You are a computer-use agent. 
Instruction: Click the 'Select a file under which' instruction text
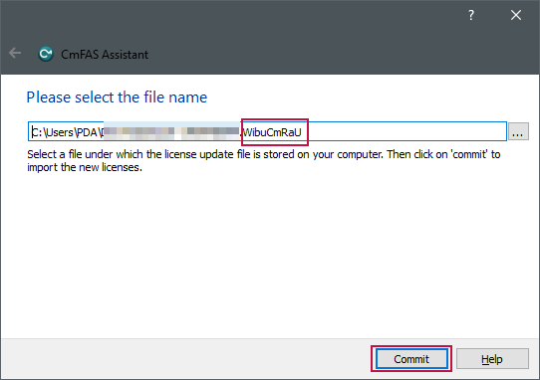264,160
